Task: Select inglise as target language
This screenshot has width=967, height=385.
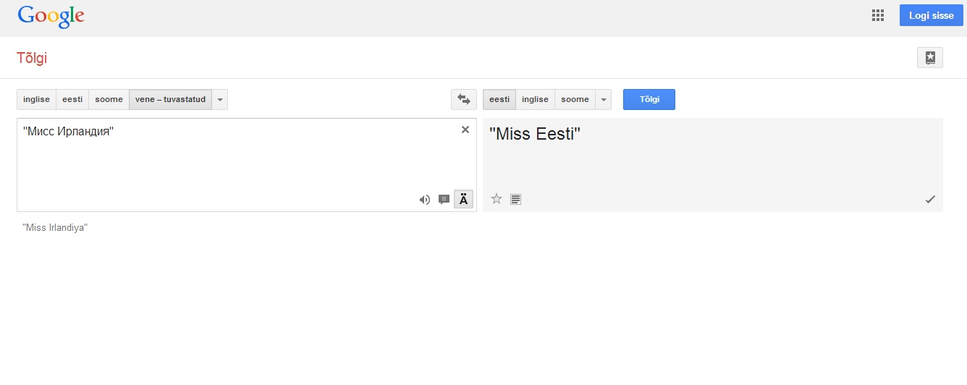Action: (x=535, y=99)
